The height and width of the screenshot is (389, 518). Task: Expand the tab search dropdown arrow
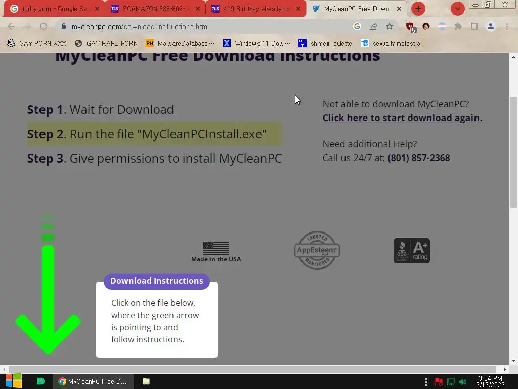click(457, 9)
